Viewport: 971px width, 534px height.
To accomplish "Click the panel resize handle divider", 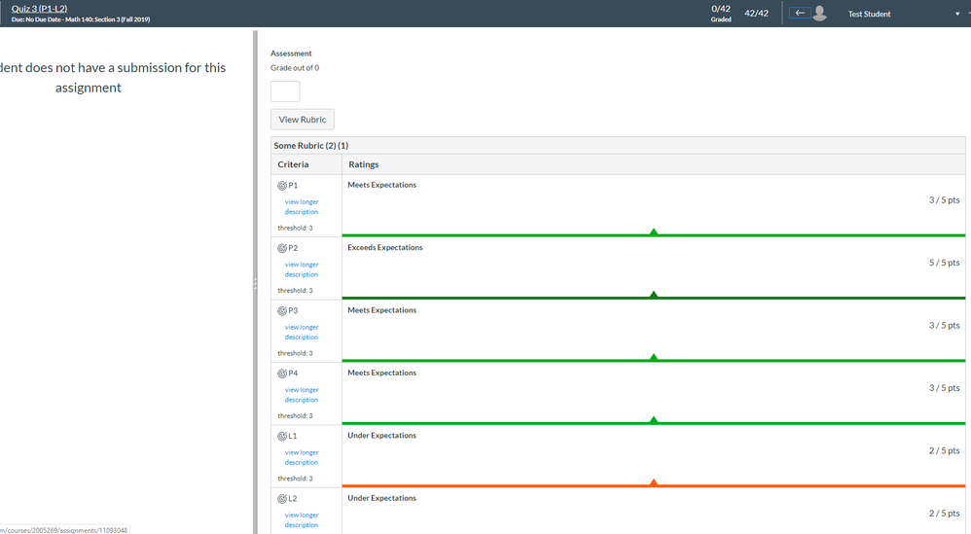I will click(x=256, y=283).
